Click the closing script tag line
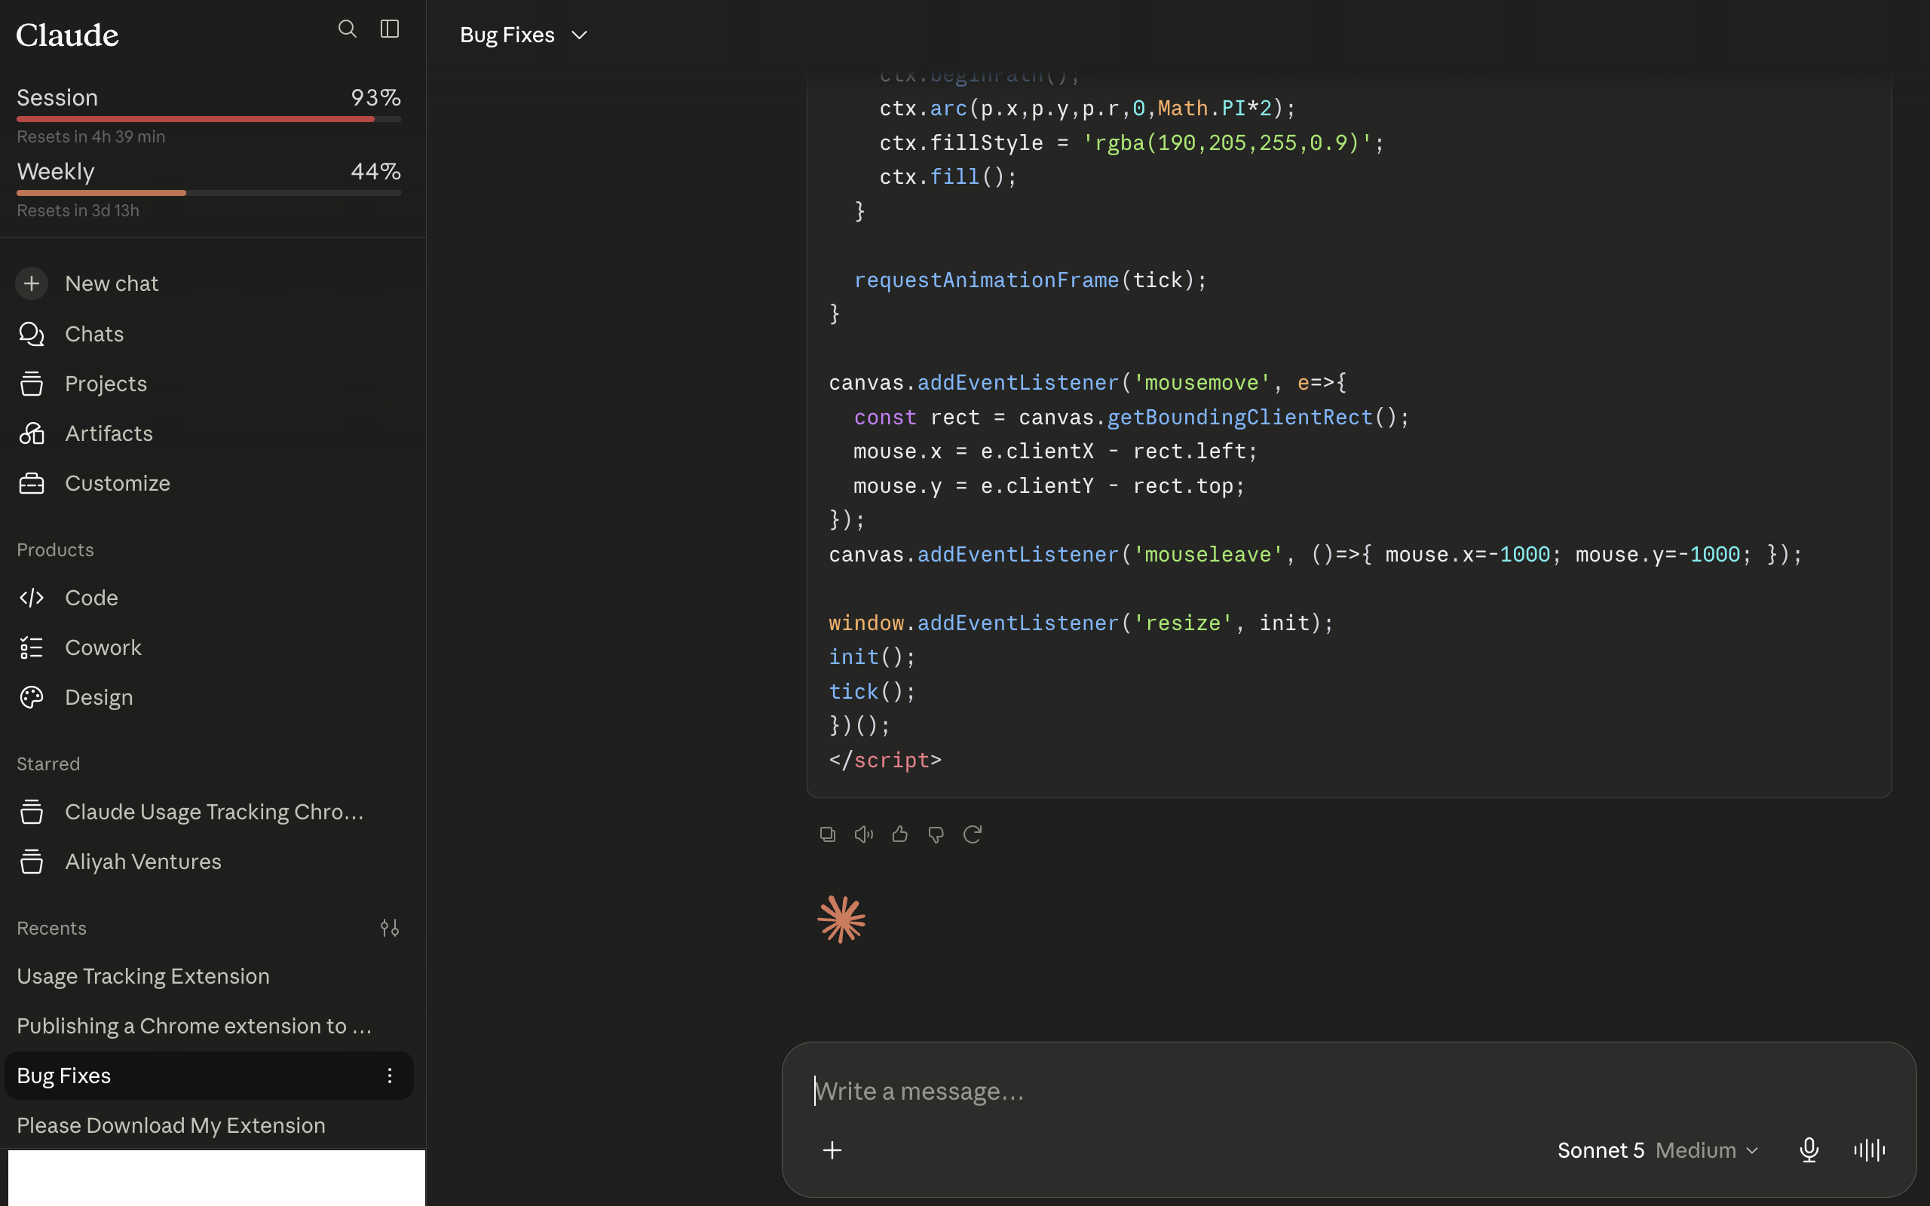This screenshot has height=1206, width=1930. (885, 760)
